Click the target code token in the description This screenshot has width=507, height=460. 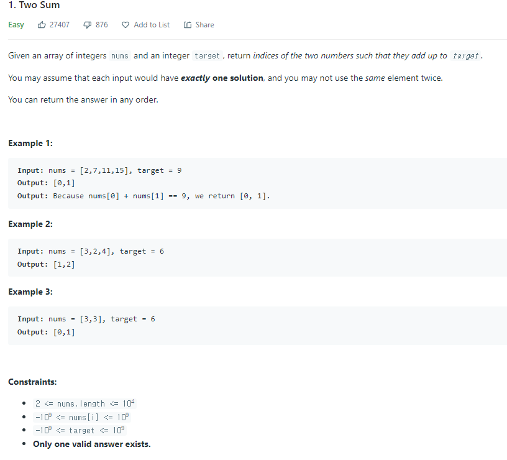[208, 55]
